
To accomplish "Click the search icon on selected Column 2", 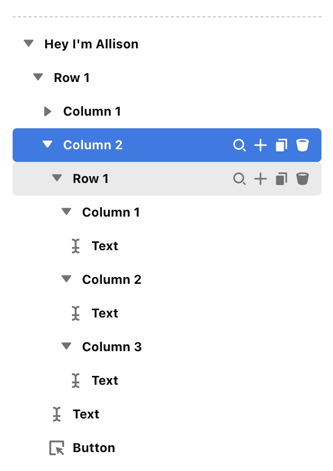I will coord(240,145).
